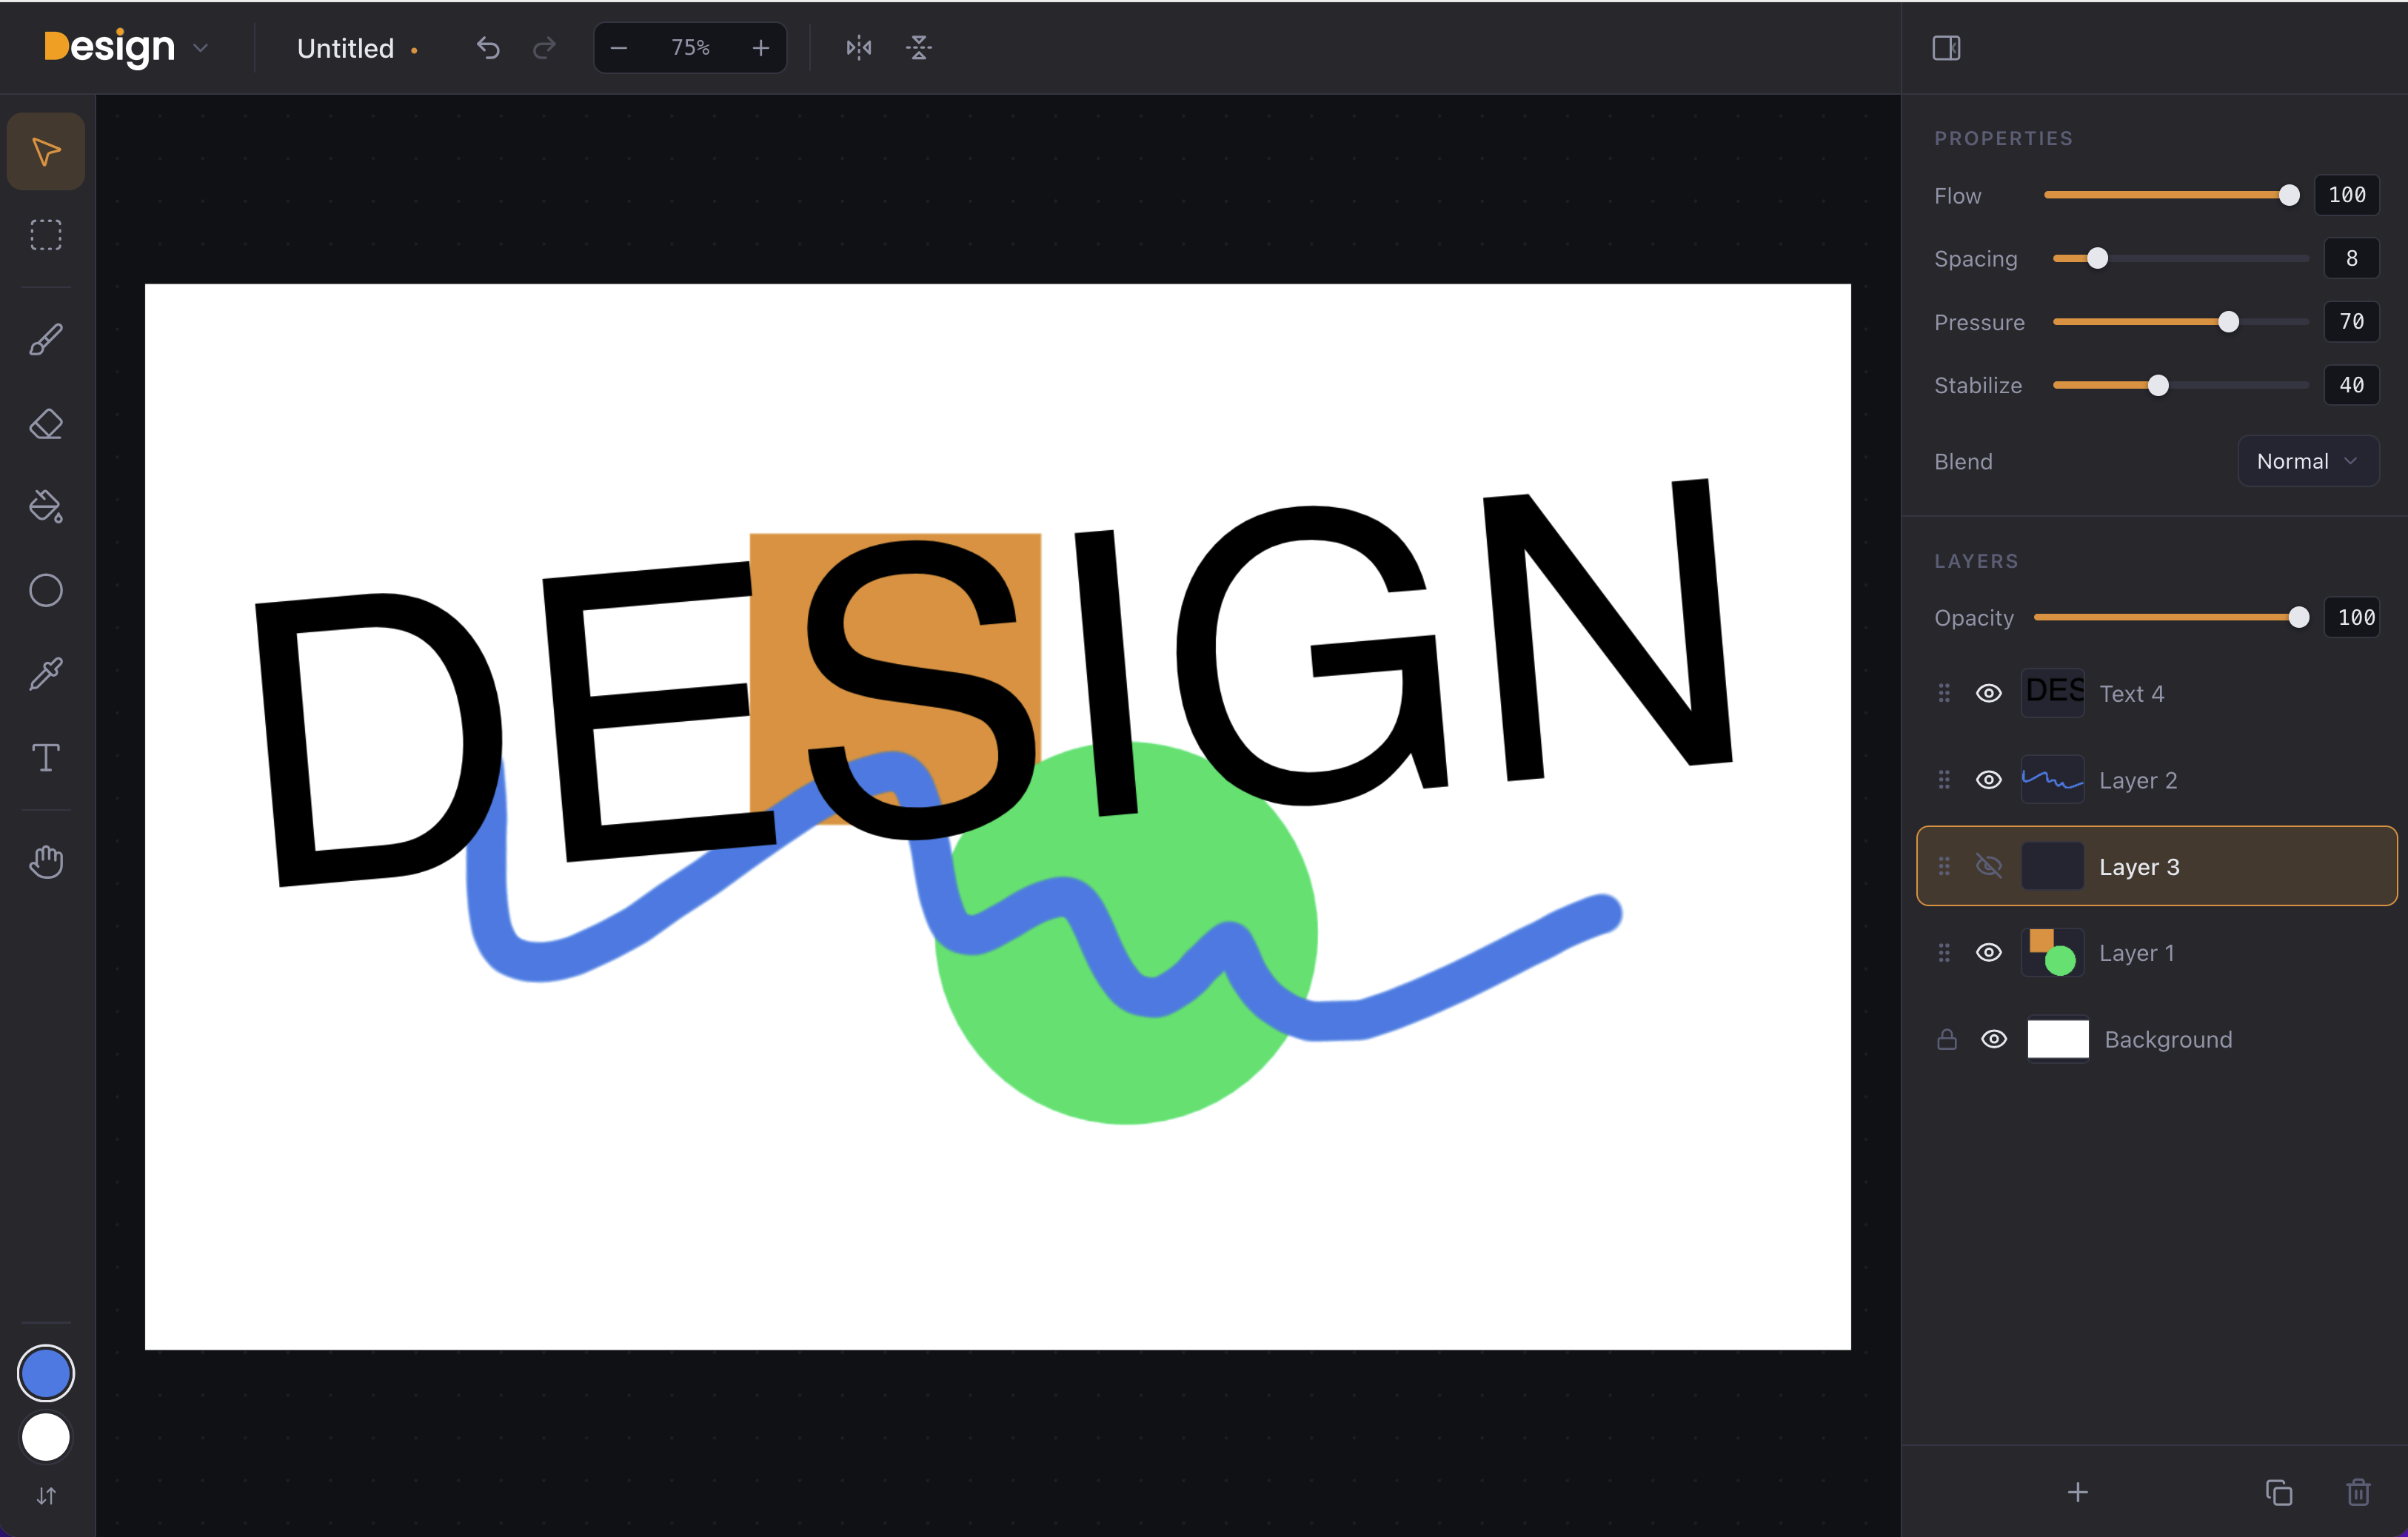
Task: Select the Move/Select arrow tool
Action: pyautogui.click(x=46, y=152)
